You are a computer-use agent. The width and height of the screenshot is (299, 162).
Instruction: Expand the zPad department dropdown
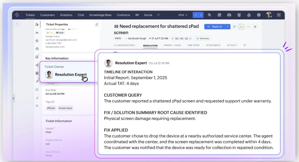pos(183,15)
